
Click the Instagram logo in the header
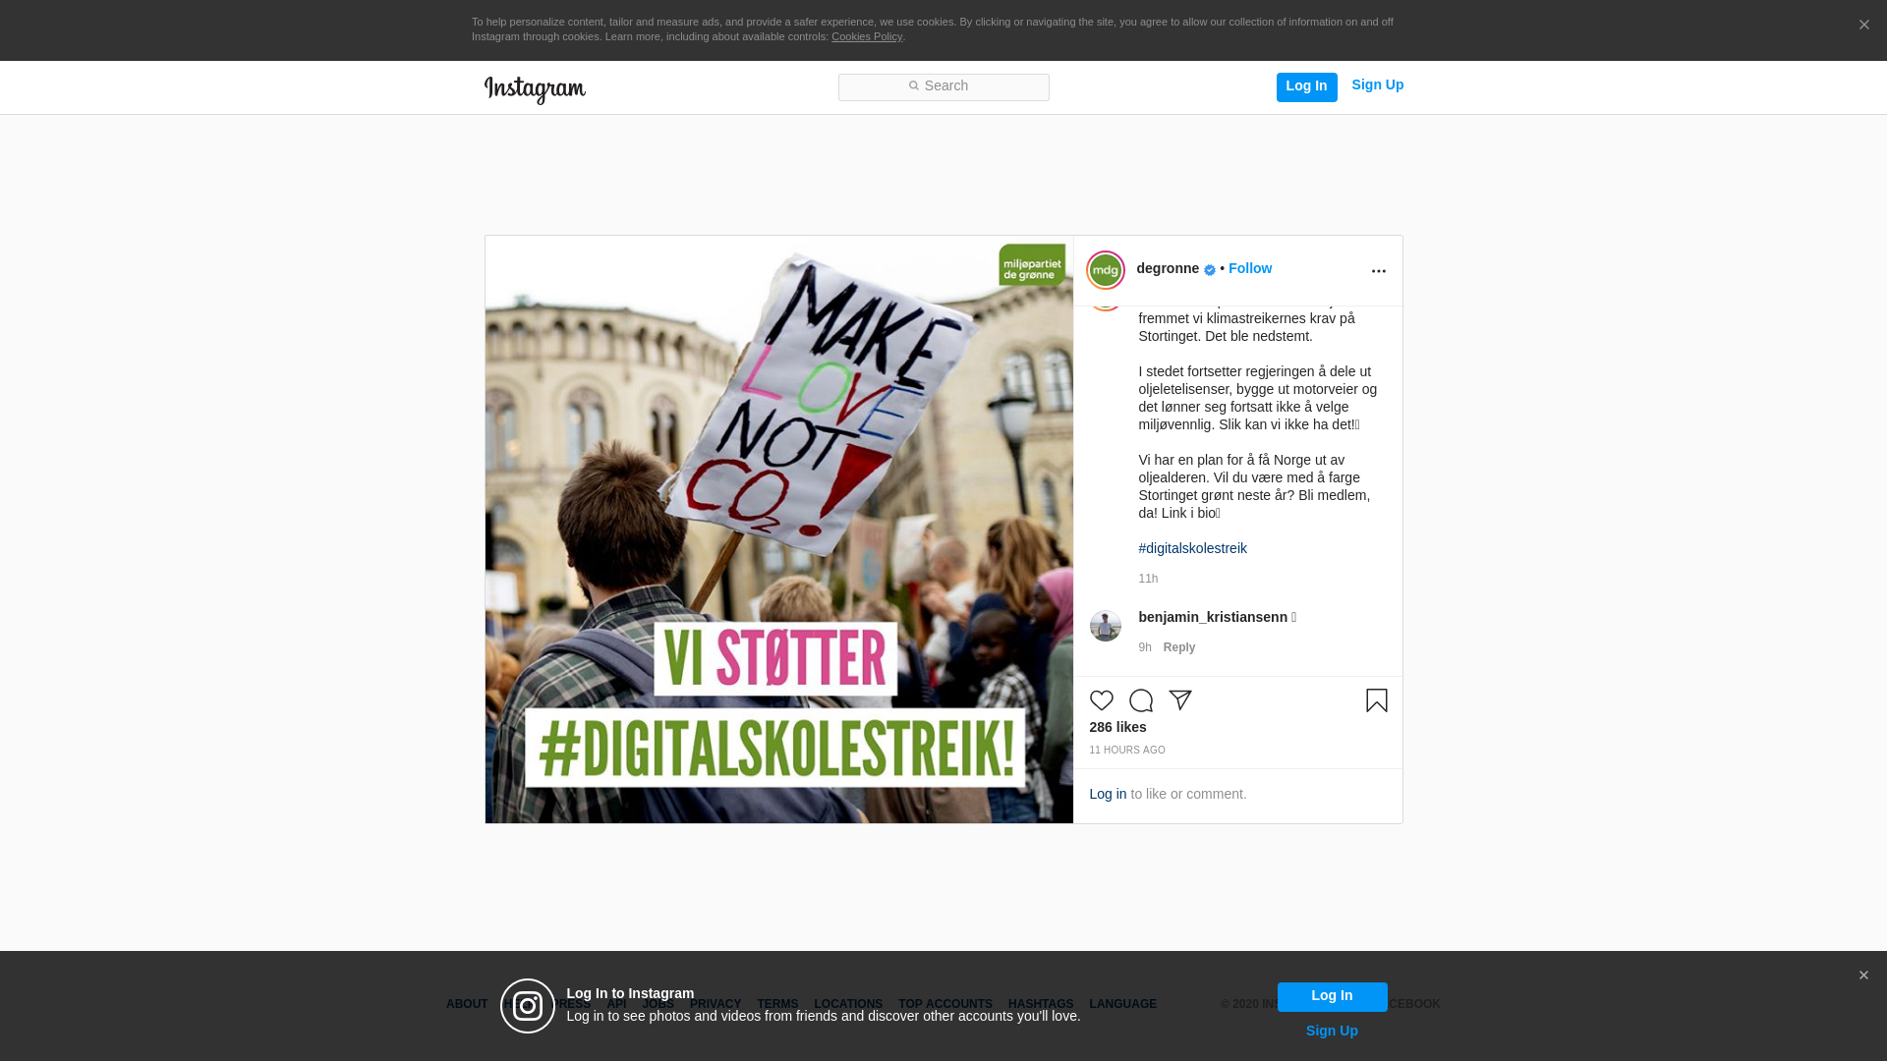pos(535,89)
